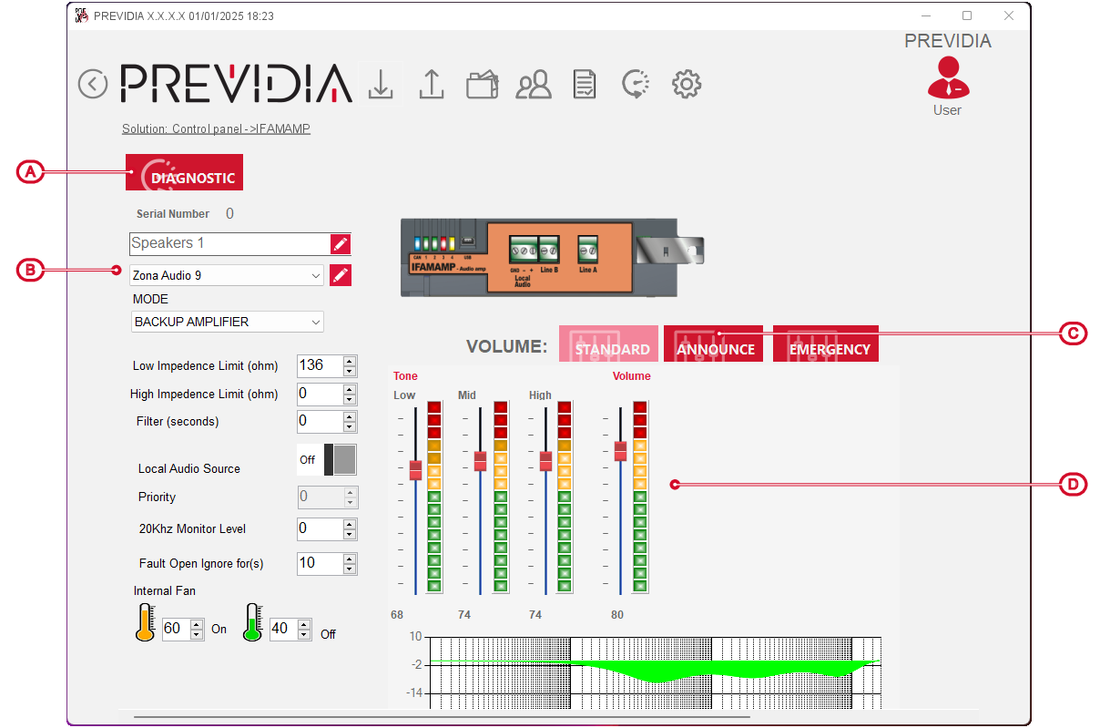Open the users icon in toolbar
The width and height of the screenshot is (1110, 728).
[533, 85]
